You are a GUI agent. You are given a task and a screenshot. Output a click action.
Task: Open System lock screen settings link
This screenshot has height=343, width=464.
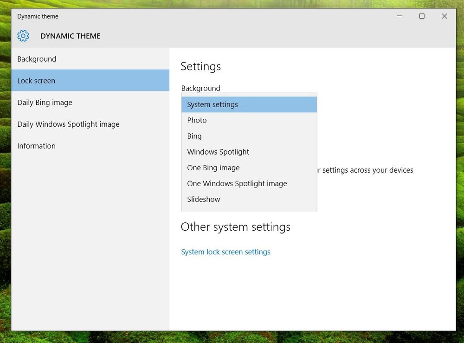226,252
